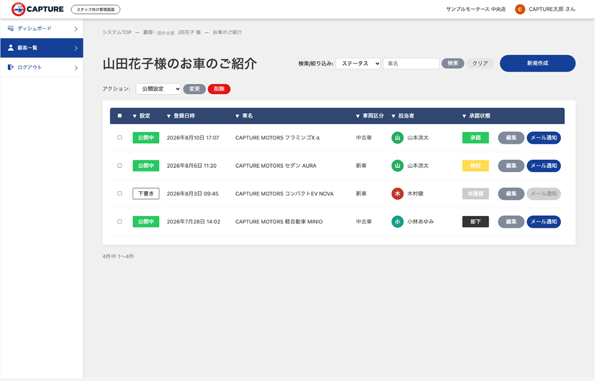Sort by 担当者 column header
This screenshot has width=595, height=381.
403,116
